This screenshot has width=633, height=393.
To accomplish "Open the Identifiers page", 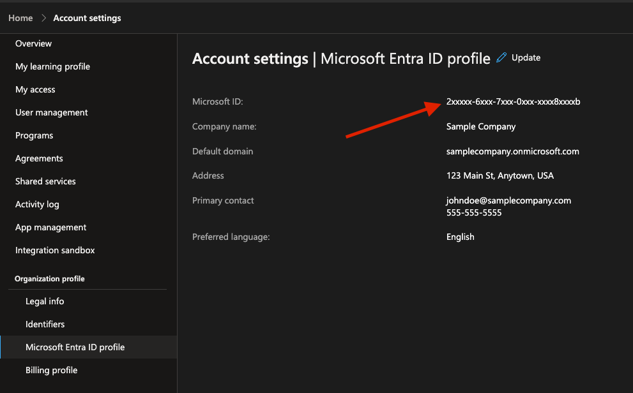I will click(45, 324).
